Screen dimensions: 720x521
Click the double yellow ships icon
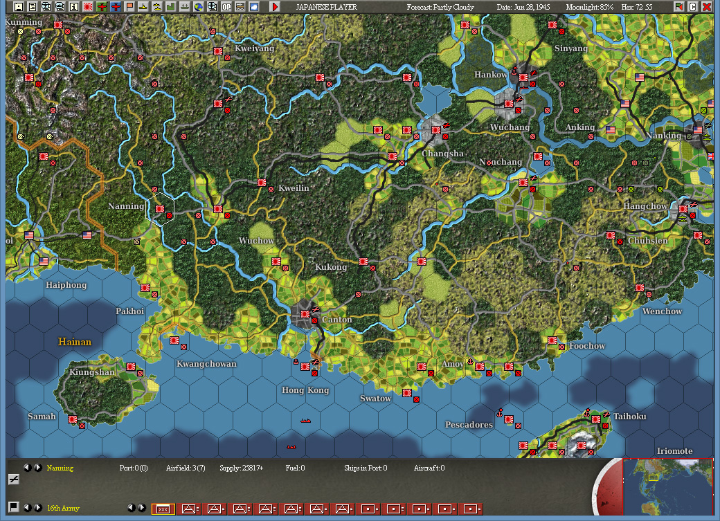(x=157, y=6)
